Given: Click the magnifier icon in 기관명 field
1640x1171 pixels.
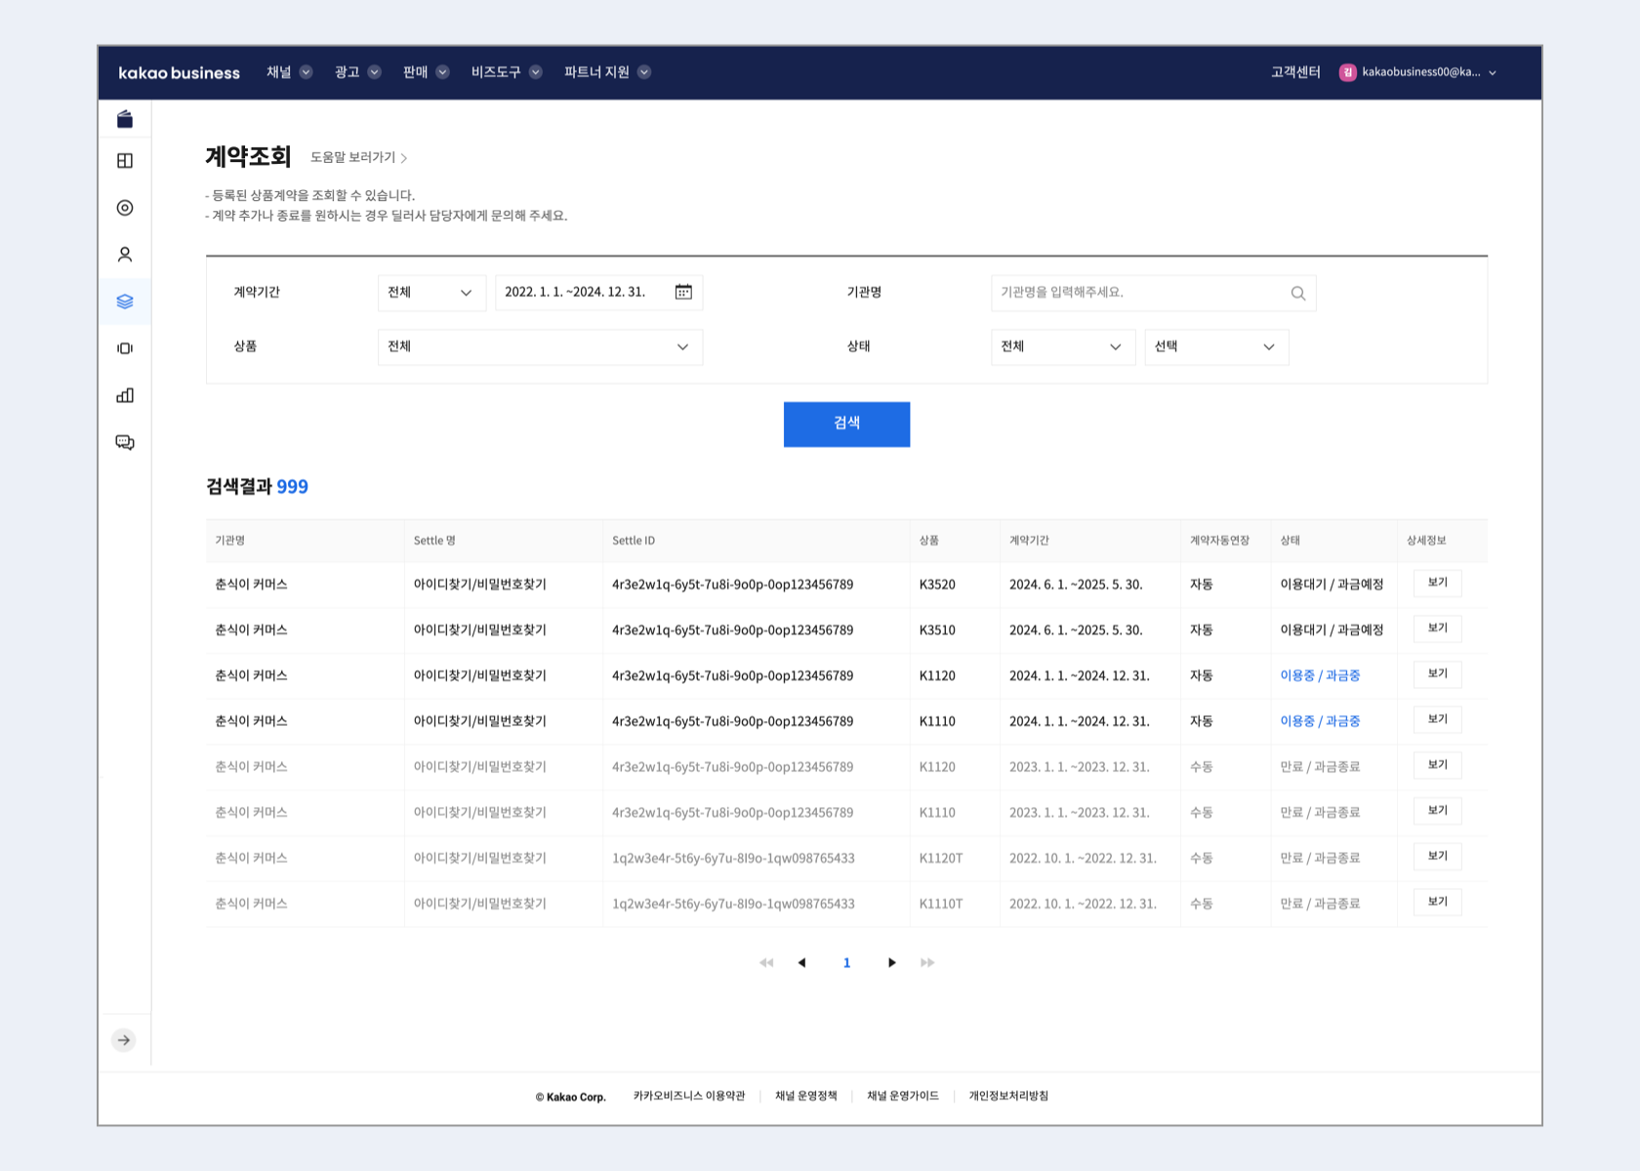Looking at the screenshot, I should (x=1297, y=293).
